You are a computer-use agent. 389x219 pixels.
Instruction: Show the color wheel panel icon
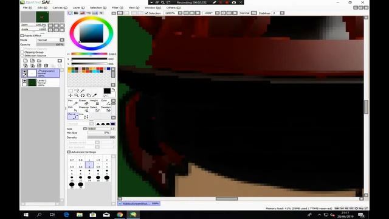(71, 13)
